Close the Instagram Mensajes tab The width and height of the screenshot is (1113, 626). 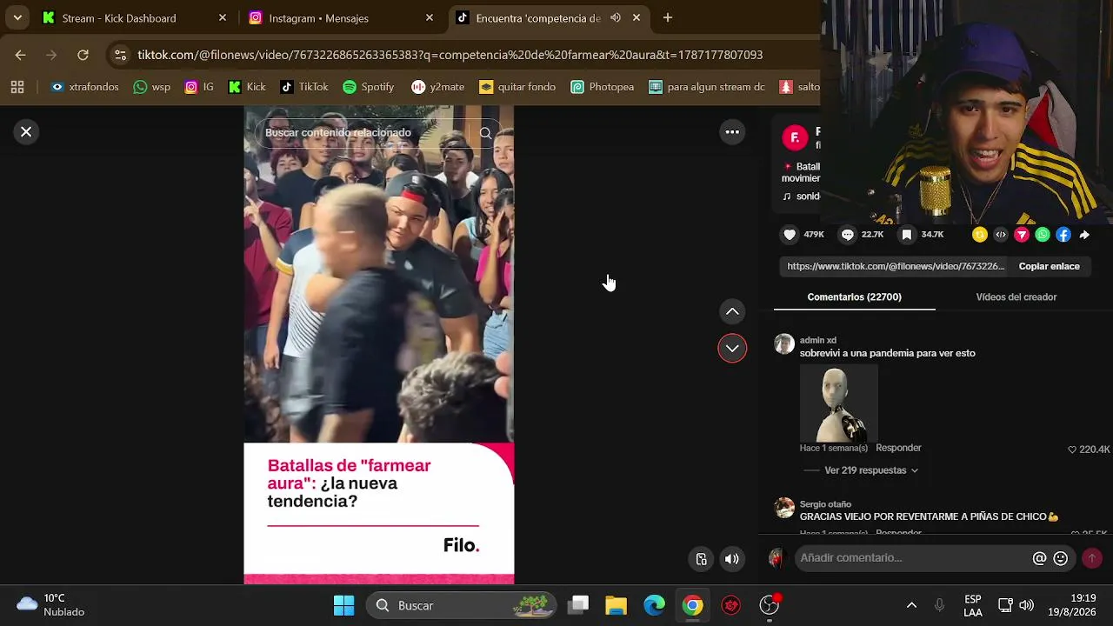coord(430,17)
